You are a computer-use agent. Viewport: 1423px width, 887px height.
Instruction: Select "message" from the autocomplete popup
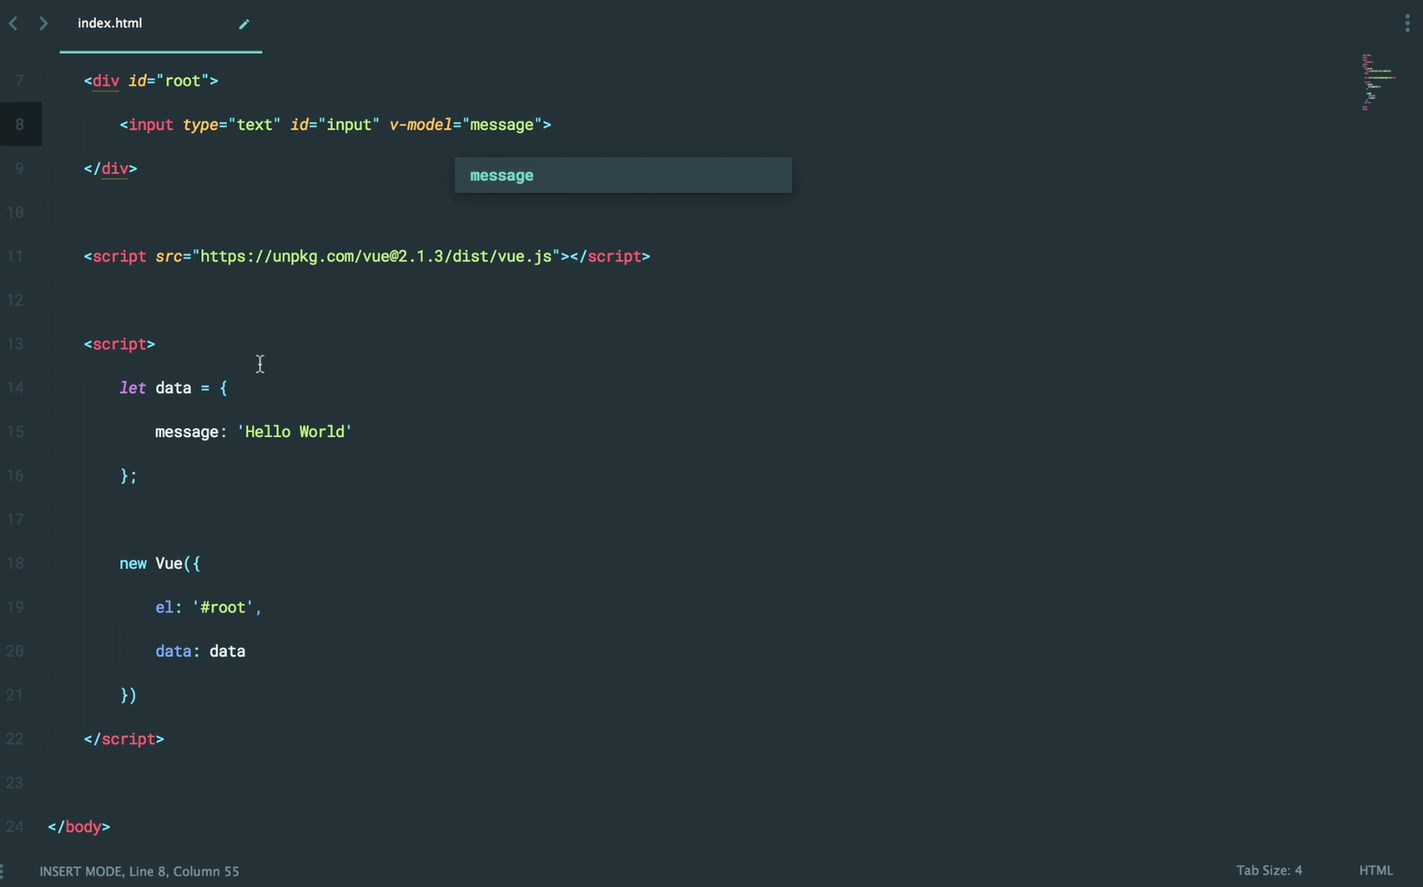coord(623,176)
